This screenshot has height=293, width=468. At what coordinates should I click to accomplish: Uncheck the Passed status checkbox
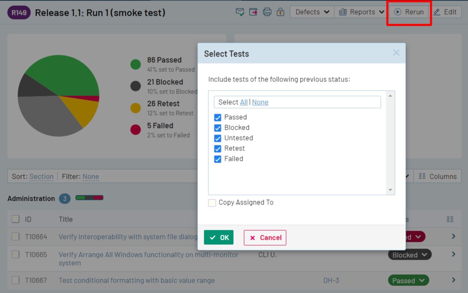click(x=218, y=117)
